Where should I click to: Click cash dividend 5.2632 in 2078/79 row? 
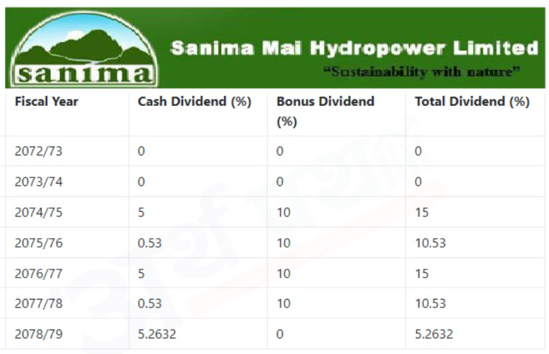tap(157, 334)
